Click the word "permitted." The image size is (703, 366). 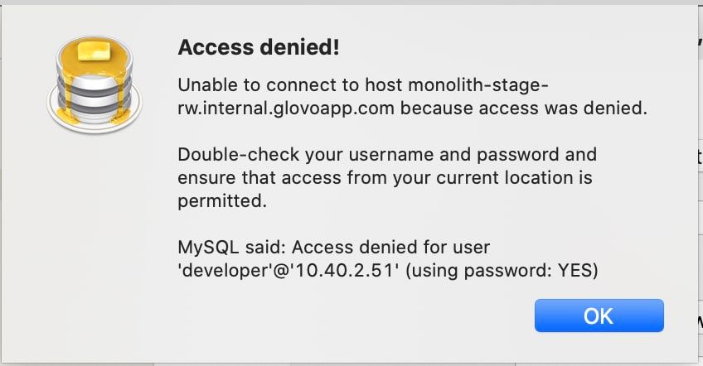222,201
